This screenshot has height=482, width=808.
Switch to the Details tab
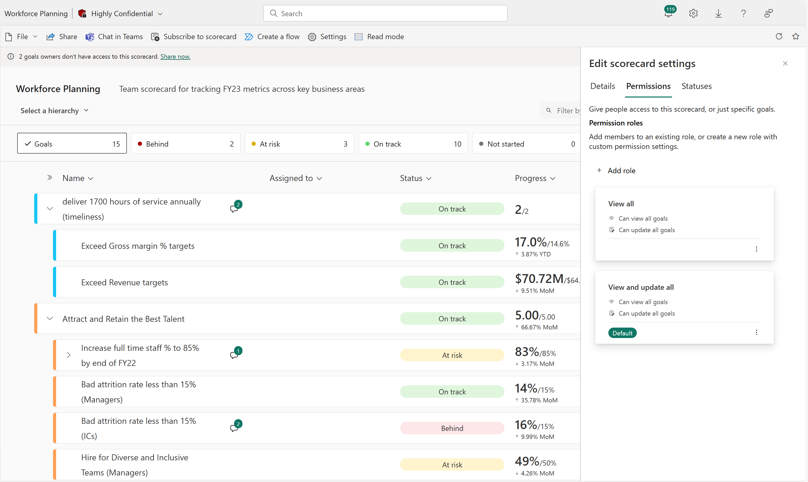point(602,86)
